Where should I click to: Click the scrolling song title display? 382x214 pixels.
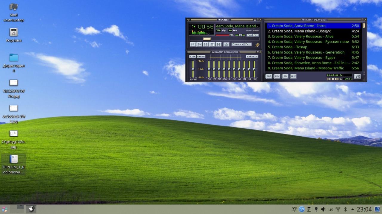point(238,26)
